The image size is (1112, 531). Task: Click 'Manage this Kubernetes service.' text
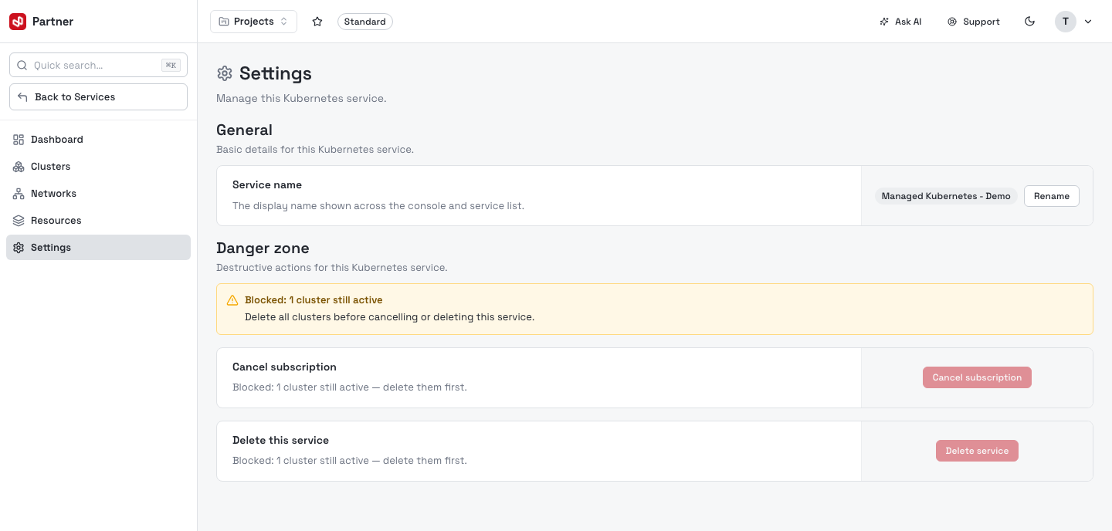(x=301, y=99)
